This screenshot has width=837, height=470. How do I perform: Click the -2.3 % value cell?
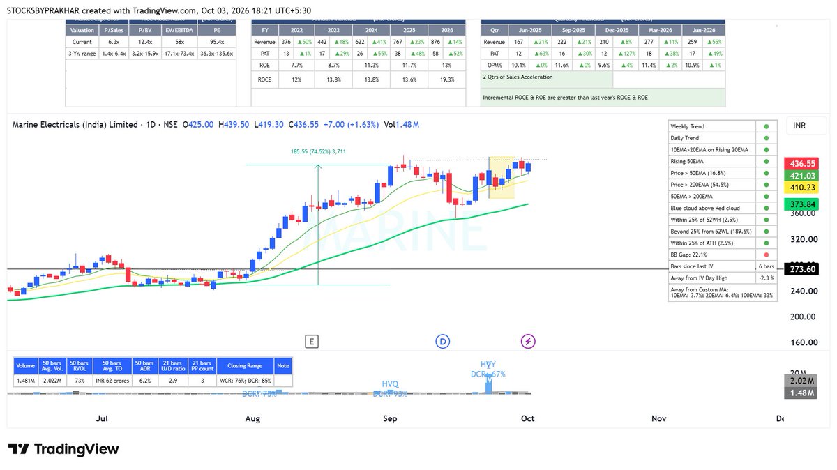(x=767, y=278)
